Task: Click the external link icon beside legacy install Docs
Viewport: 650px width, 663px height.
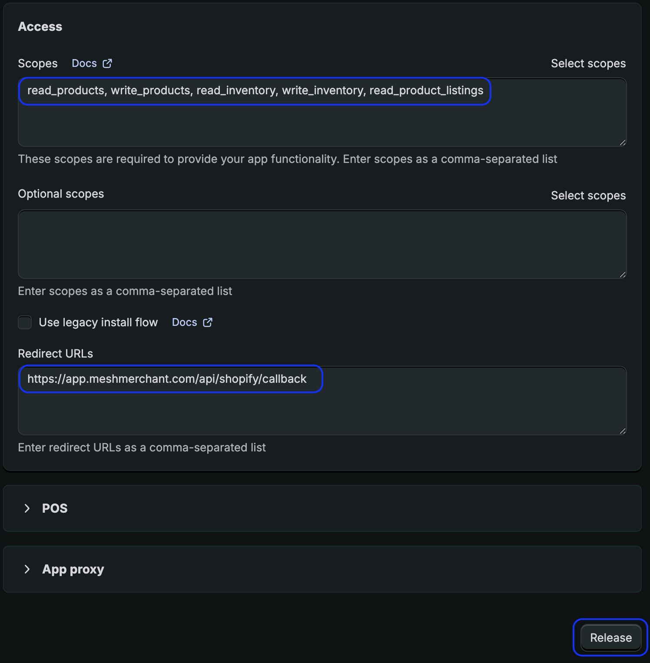Action: (x=208, y=322)
